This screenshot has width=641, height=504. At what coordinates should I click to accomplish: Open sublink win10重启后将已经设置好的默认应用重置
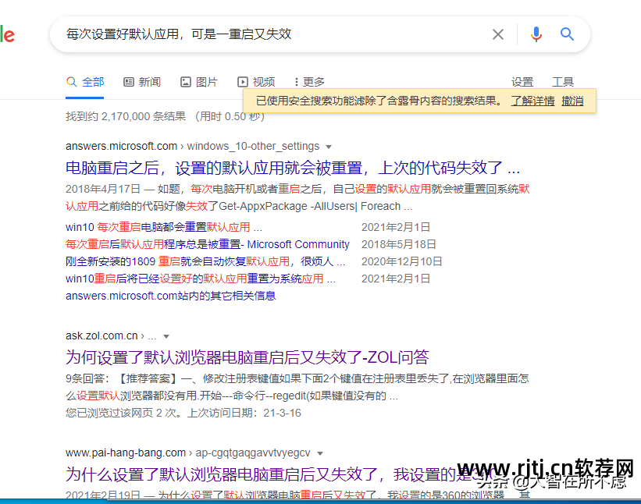pos(201,279)
